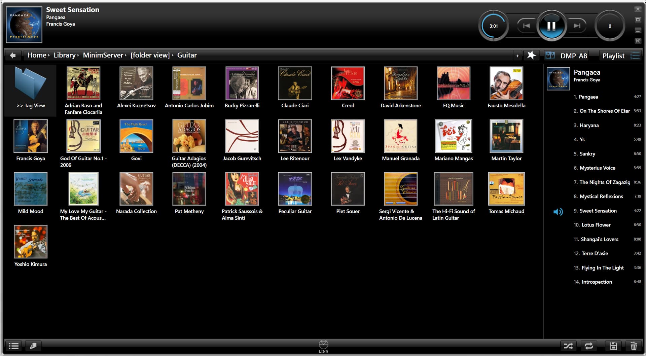Click the now-playing Pangaea album art
This screenshot has width=646, height=356.
click(x=24, y=25)
